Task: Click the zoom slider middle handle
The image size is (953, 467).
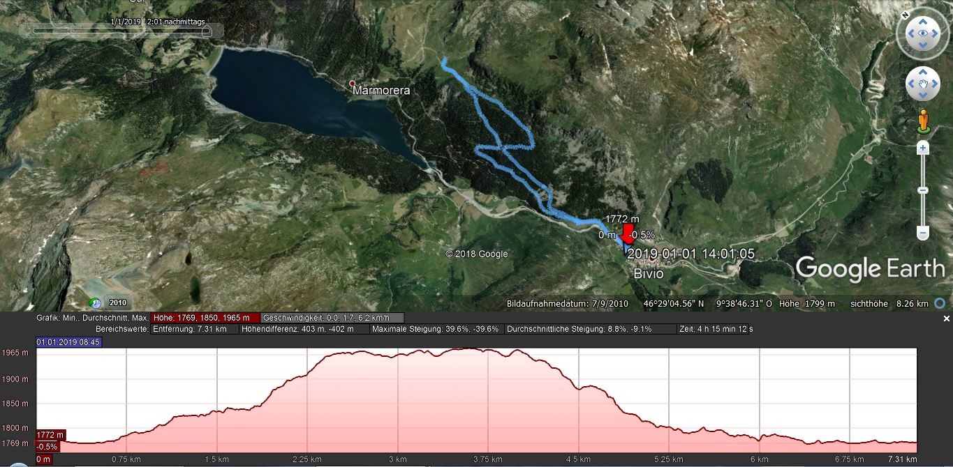Action: pyautogui.click(x=923, y=190)
